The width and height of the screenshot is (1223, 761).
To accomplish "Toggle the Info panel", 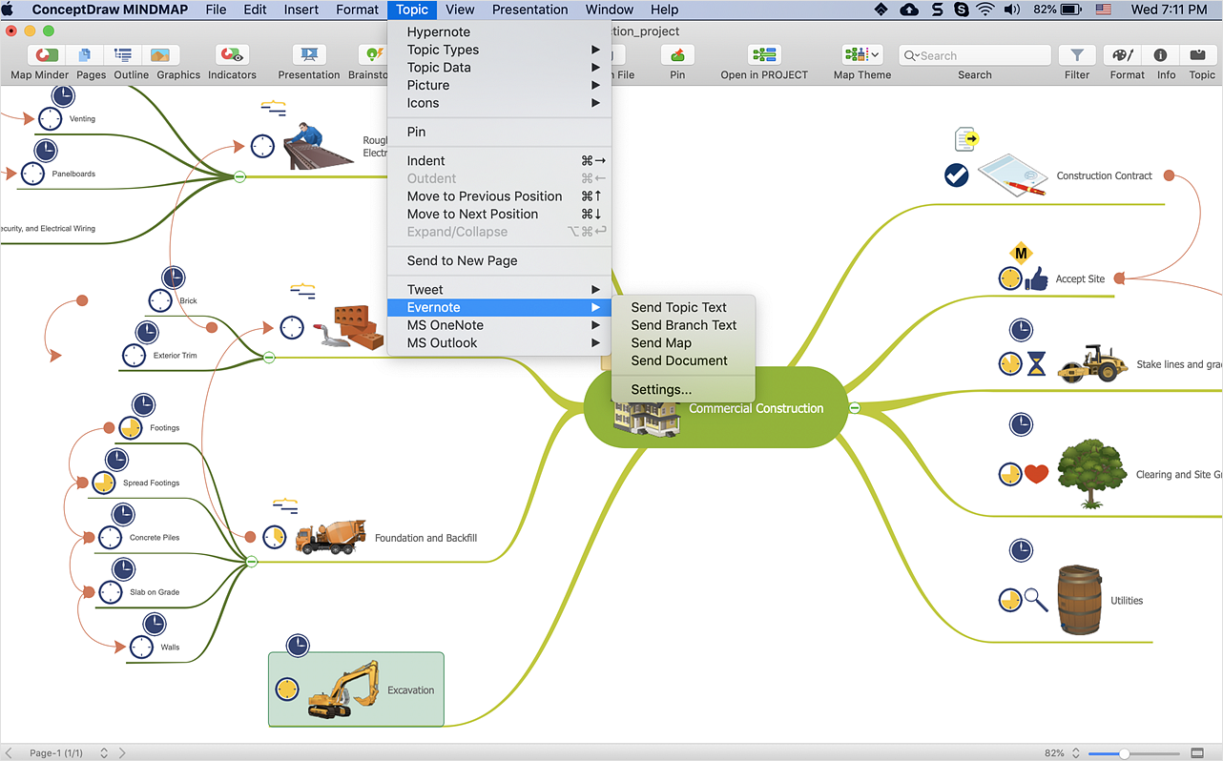I will coord(1161,55).
